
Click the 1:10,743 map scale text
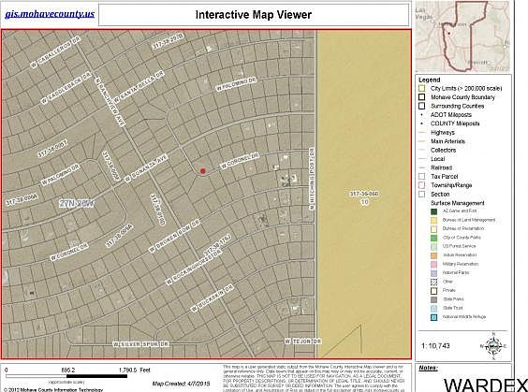click(x=435, y=345)
